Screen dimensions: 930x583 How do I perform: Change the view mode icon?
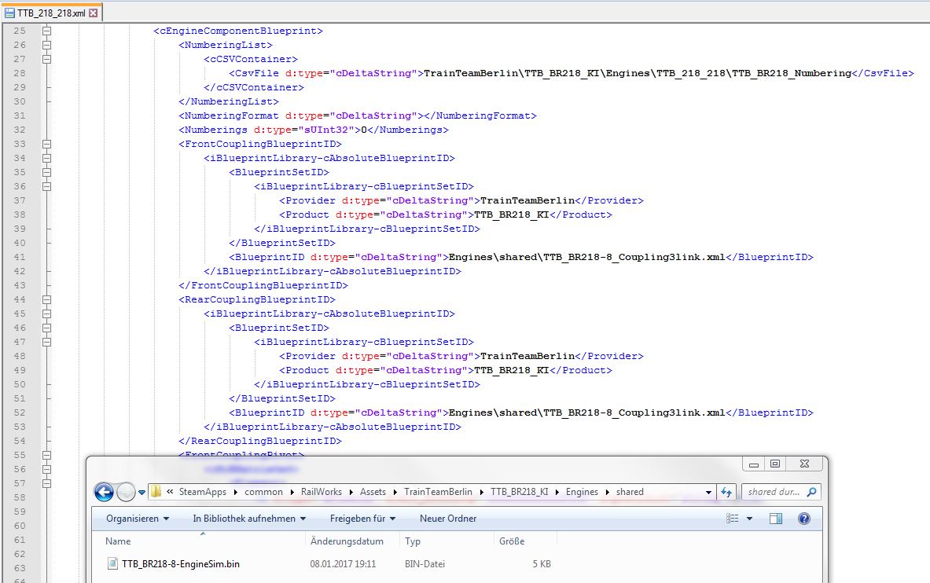(733, 519)
